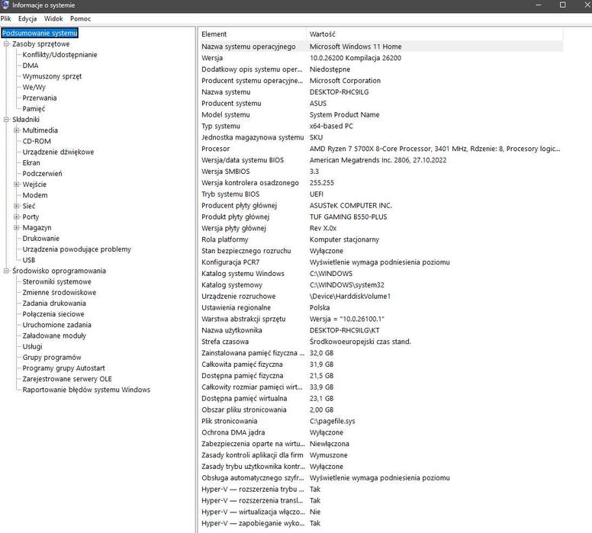Select Połączenia sieciowe tree item

coord(53,314)
